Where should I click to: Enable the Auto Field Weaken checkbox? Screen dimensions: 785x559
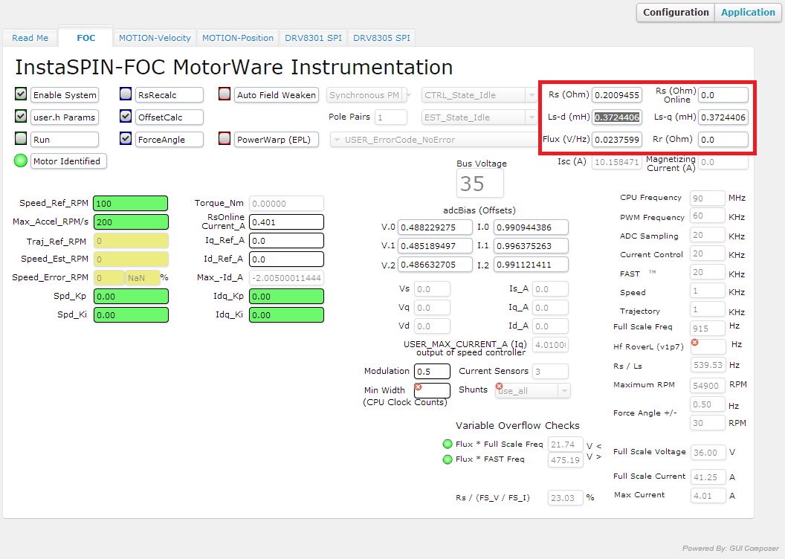(224, 94)
